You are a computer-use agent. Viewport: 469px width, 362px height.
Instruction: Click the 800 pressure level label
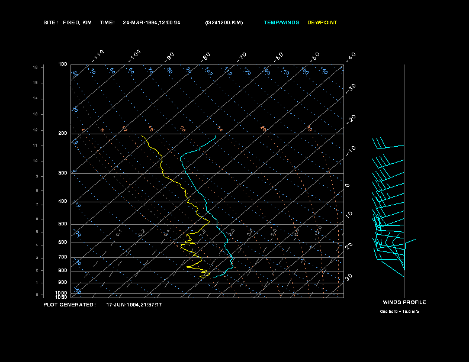click(63, 270)
